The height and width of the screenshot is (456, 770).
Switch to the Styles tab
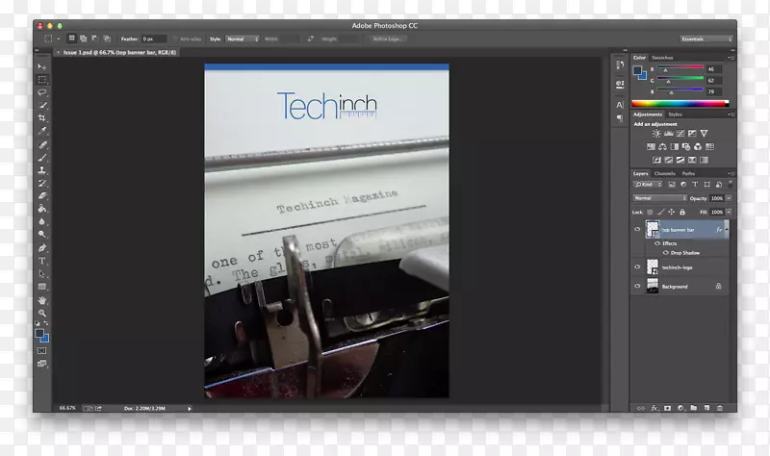(x=676, y=114)
